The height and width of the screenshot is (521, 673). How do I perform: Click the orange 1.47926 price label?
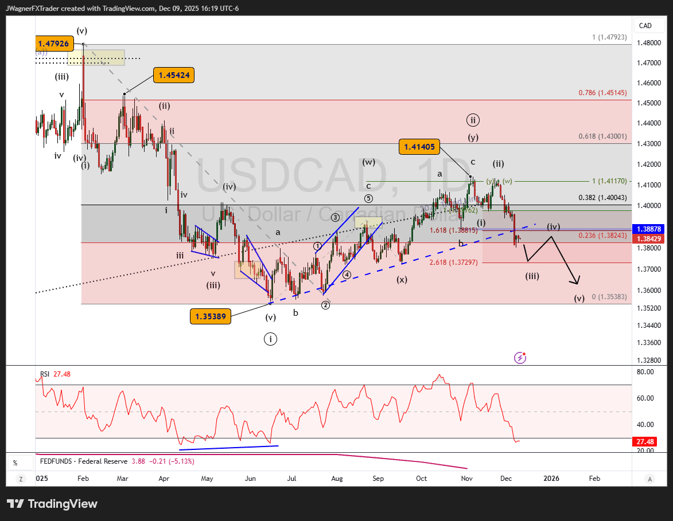point(54,43)
